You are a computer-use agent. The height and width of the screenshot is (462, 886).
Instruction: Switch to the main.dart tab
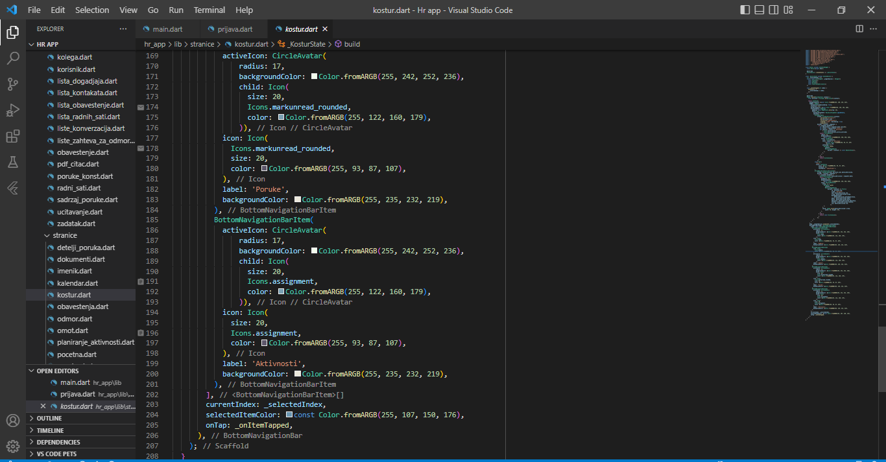point(167,29)
